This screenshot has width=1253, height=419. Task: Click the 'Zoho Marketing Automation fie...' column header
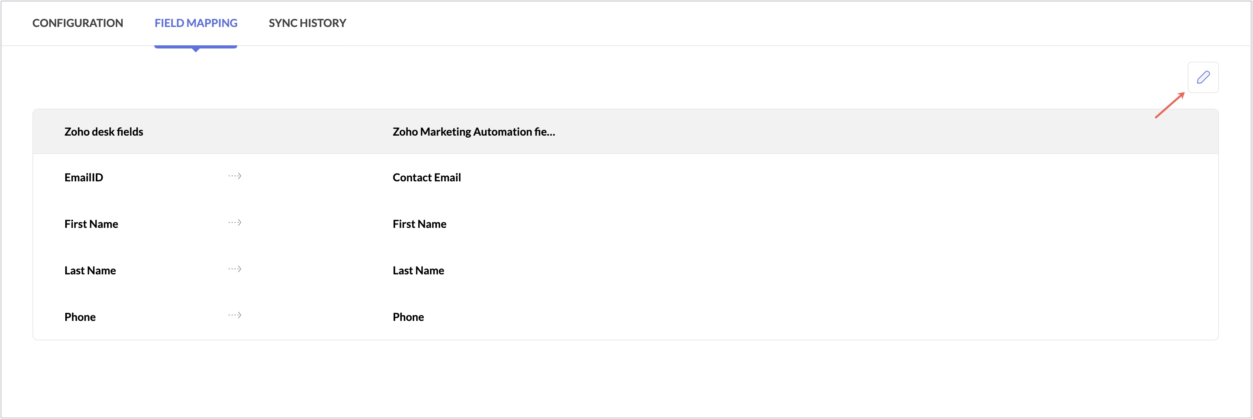pos(474,132)
